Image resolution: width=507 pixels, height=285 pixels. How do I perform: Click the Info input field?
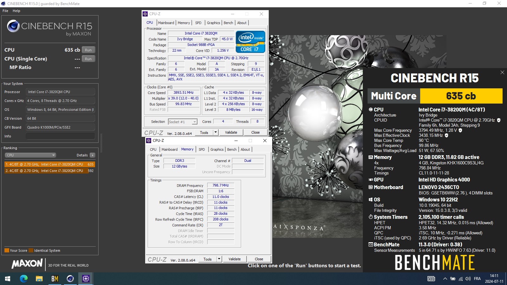(60, 136)
